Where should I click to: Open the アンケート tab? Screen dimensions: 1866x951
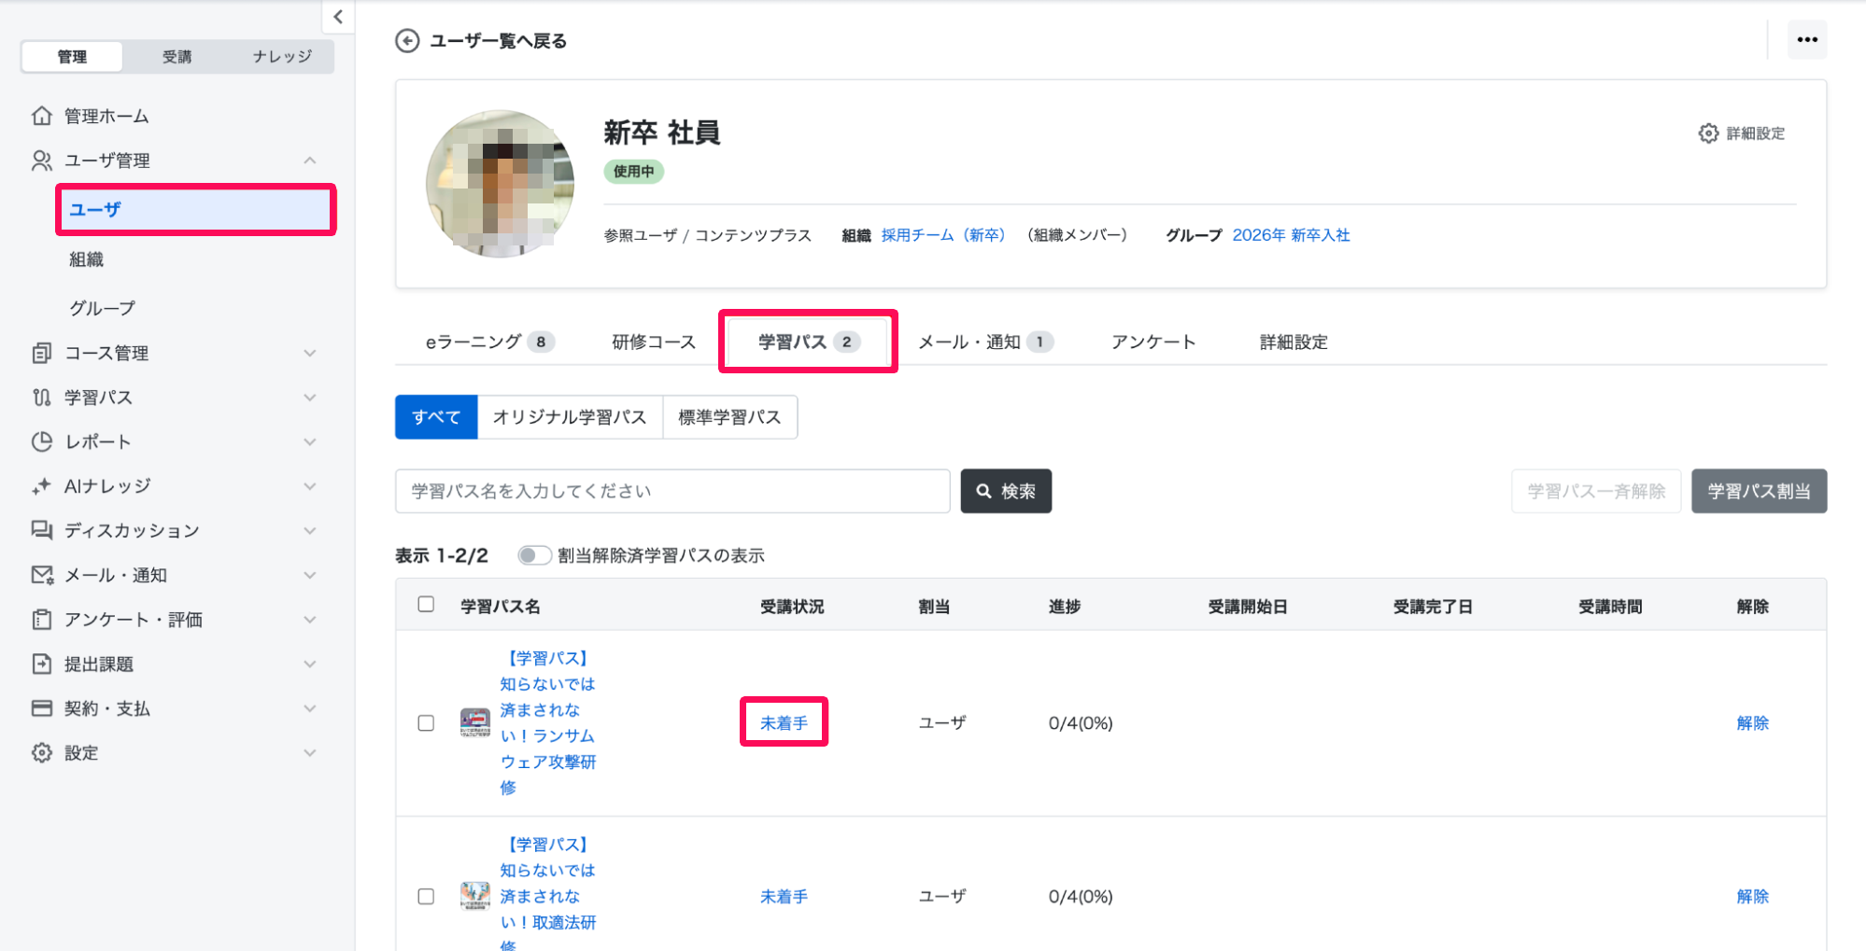click(x=1153, y=342)
